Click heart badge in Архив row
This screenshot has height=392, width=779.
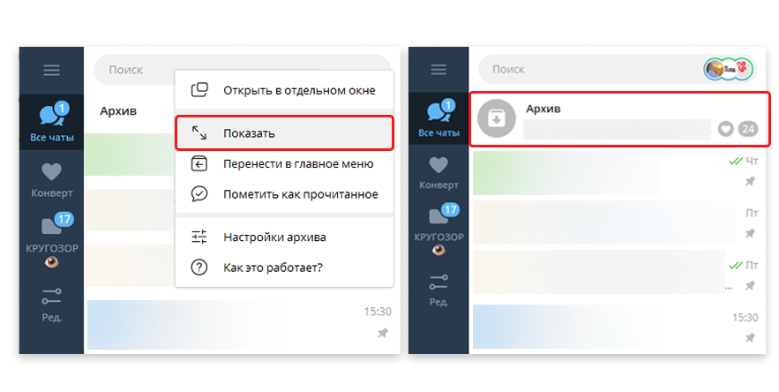click(726, 129)
